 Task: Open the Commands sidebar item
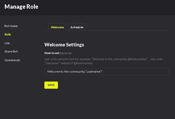(12, 60)
